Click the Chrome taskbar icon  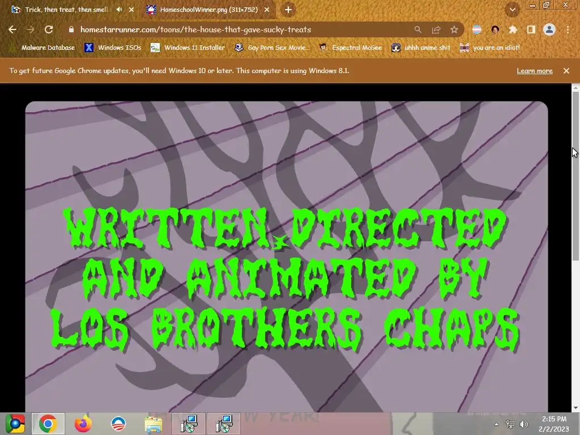point(48,424)
